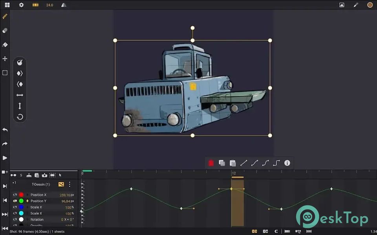Image resolution: width=377 pixels, height=235 pixels.
Task: Click the mirror flip triangle icon
Action: pyautogui.click(x=64, y=5)
